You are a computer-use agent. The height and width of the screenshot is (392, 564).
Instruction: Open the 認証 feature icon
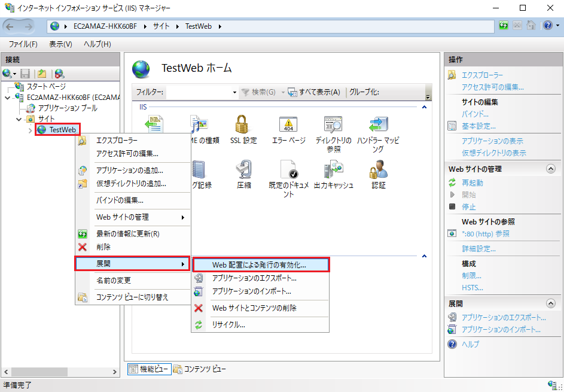(379, 175)
